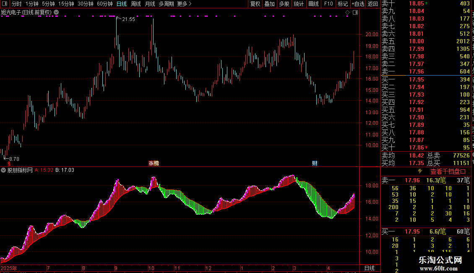The height and width of the screenshot is (273, 474).
Task: Add stock to watchlist with +自选
Action: pyautogui.click(x=358, y=4)
